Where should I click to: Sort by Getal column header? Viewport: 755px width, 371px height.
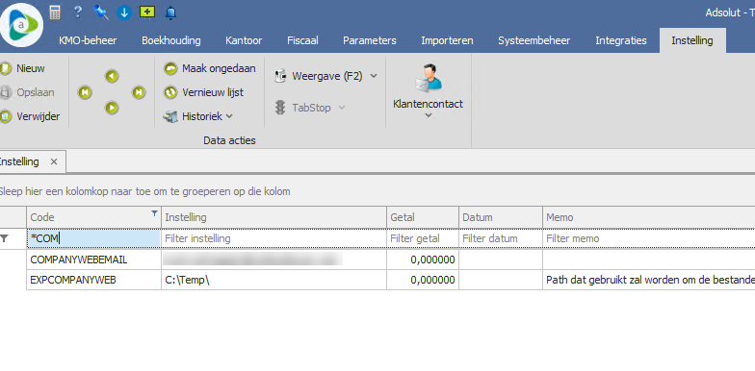coord(422,217)
